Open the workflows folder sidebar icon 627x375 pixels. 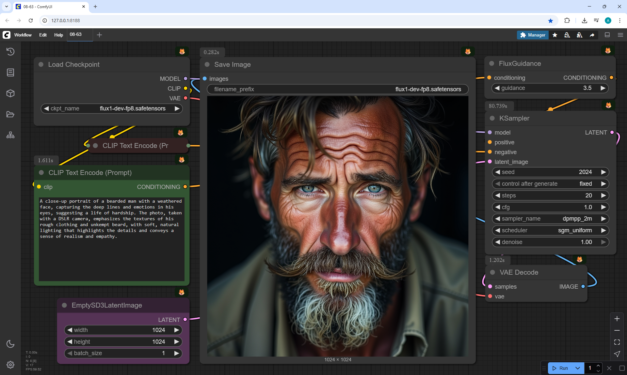[10, 114]
